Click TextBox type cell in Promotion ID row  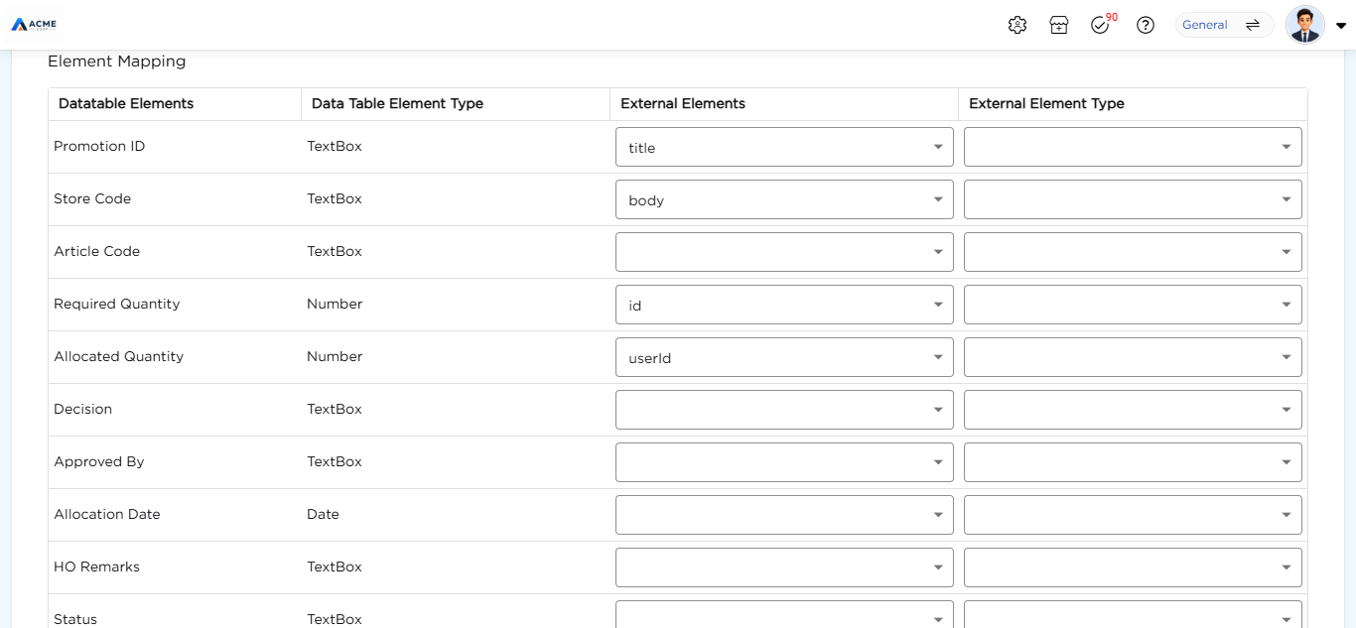click(x=335, y=146)
